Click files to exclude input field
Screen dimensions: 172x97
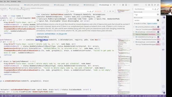[145, 20]
